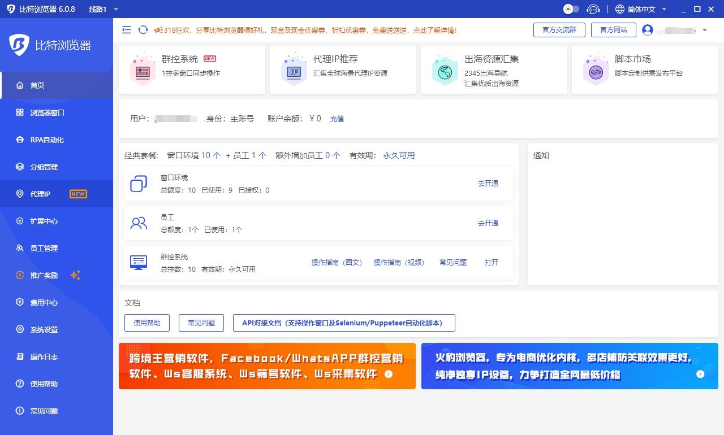The height and width of the screenshot is (435, 724).
Task: Open the 代理IP推荐 card icon
Action: [294, 70]
